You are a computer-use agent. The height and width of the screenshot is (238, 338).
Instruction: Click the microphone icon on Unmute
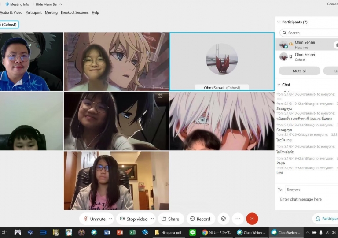tap(85, 219)
